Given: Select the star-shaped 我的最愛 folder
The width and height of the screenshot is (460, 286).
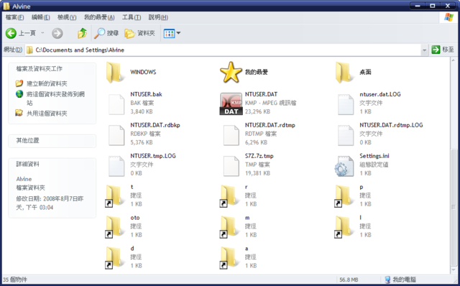Looking at the screenshot, I should (231, 72).
